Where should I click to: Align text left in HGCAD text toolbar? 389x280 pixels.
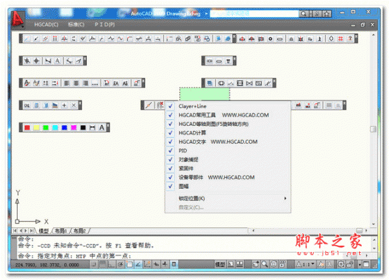pyautogui.click(x=67, y=83)
